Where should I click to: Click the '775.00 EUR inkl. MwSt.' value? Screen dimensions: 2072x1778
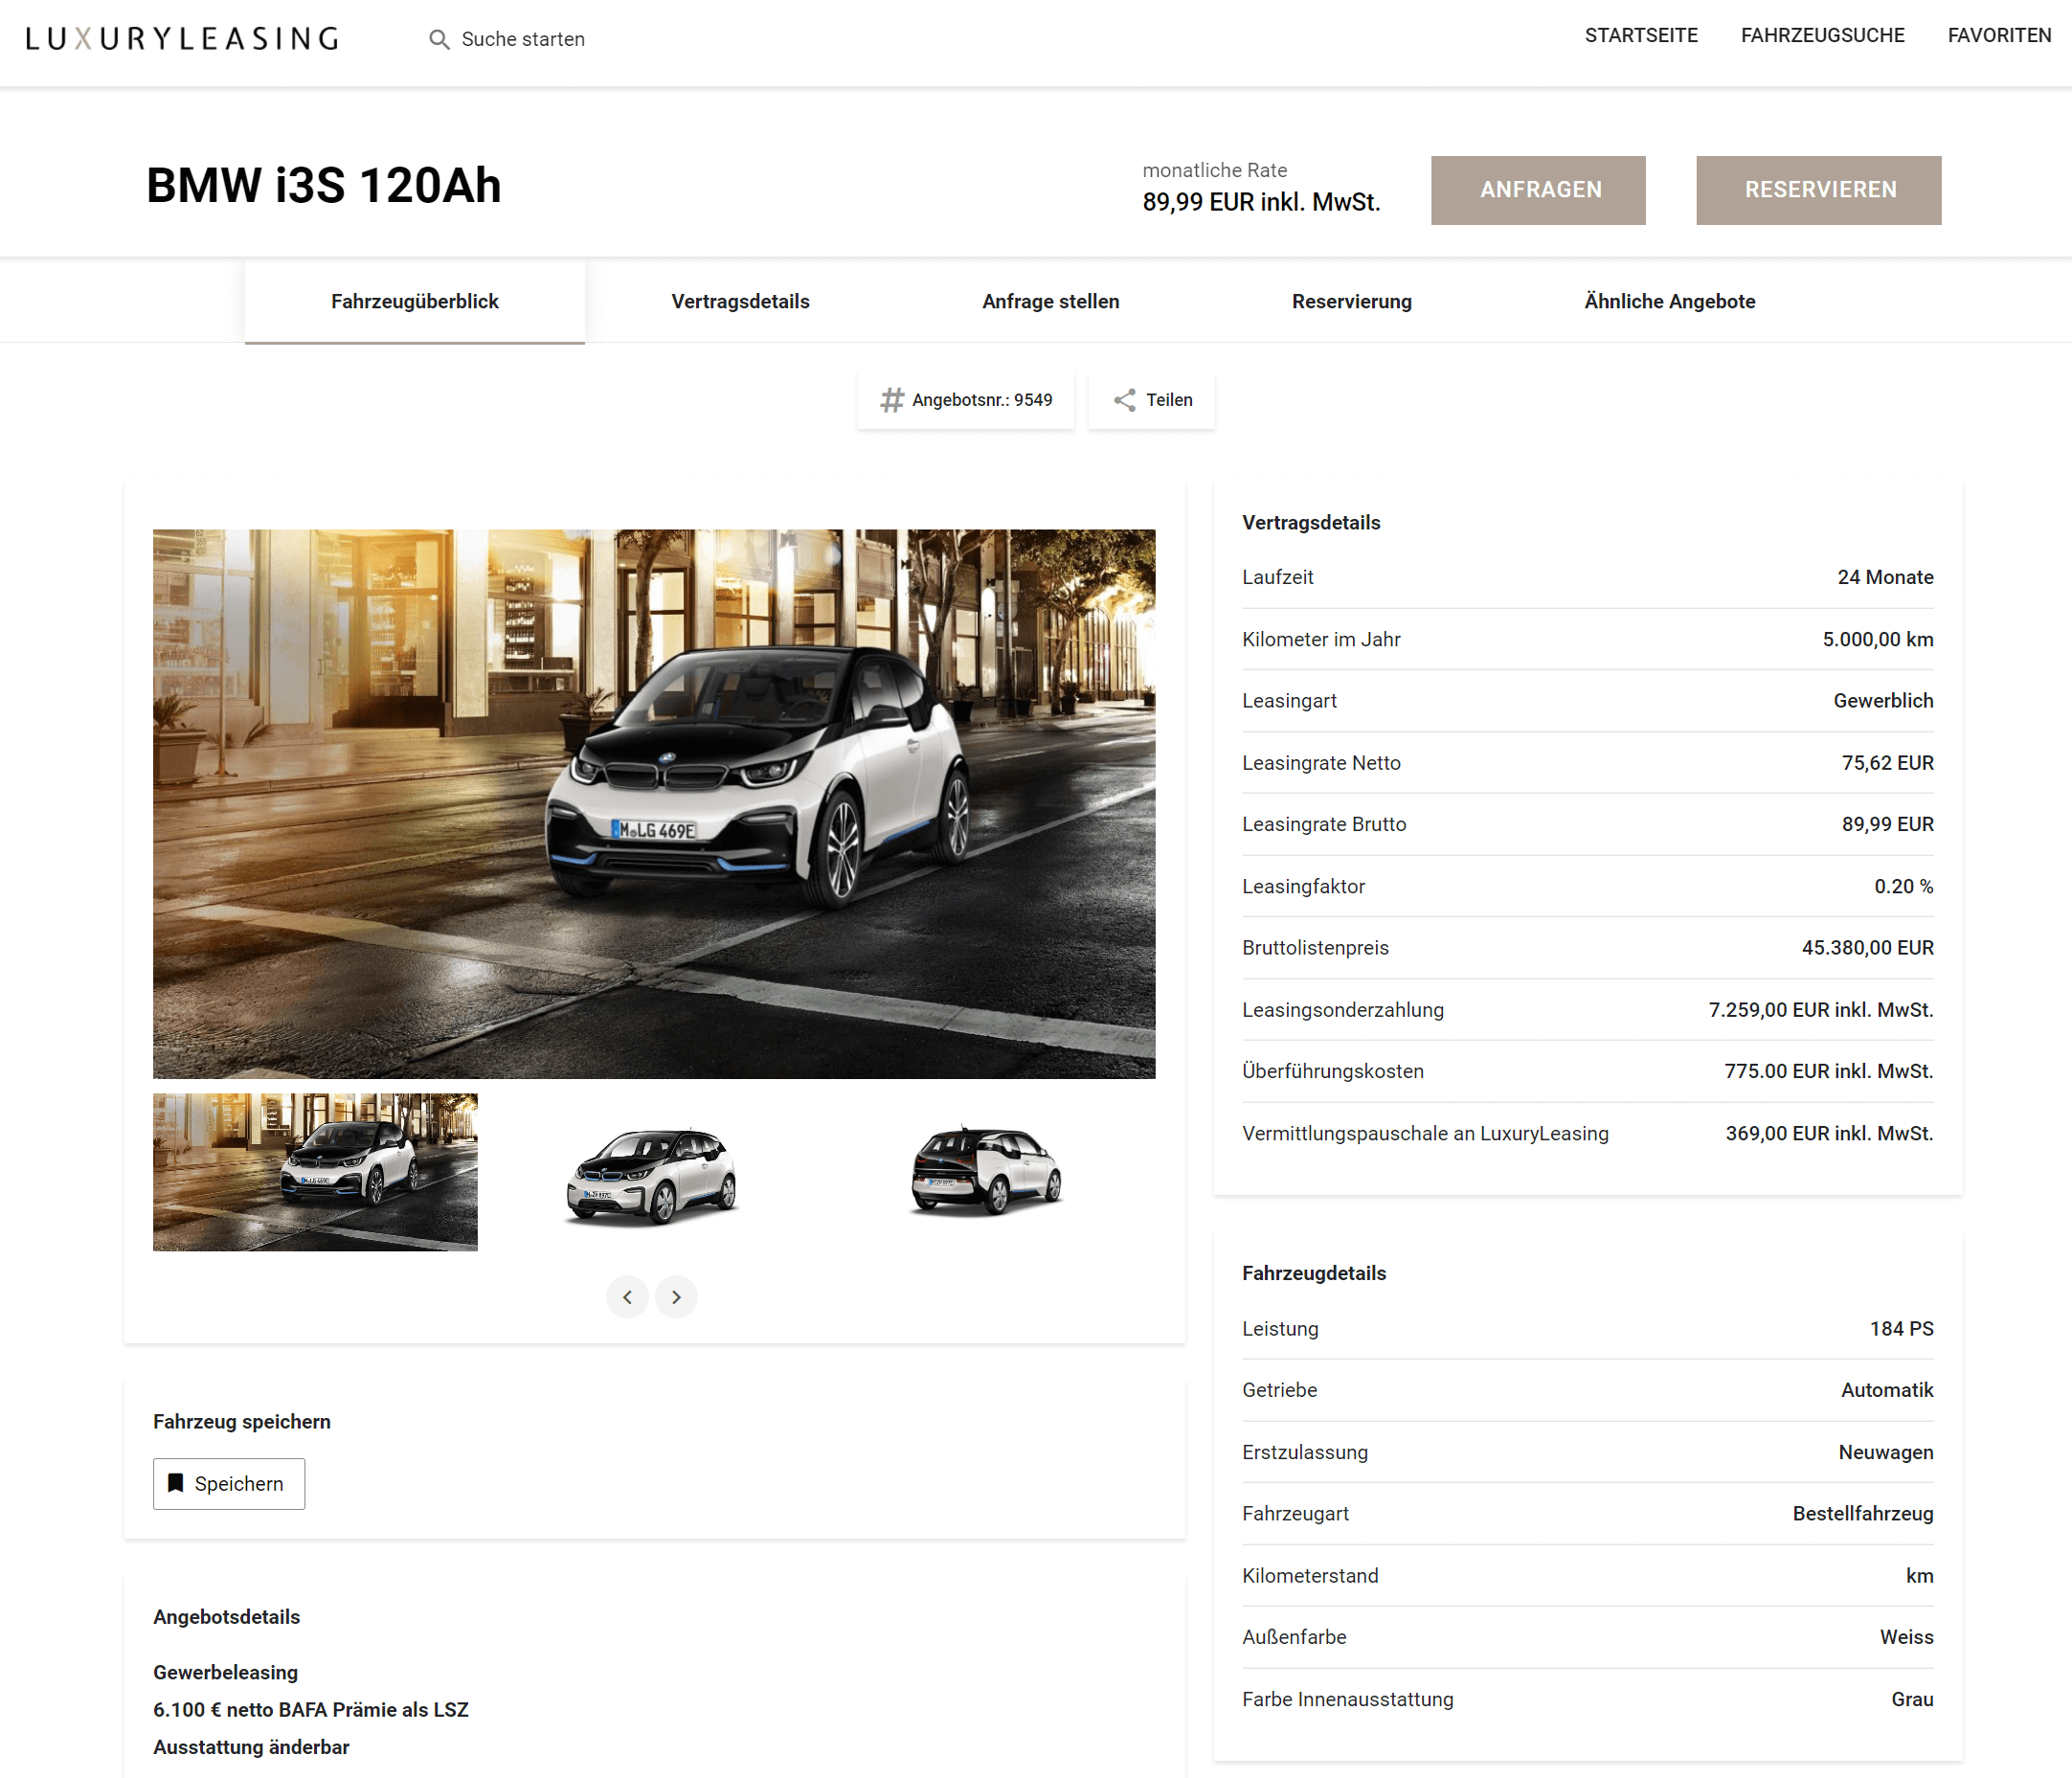pyautogui.click(x=1828, y=1071)
